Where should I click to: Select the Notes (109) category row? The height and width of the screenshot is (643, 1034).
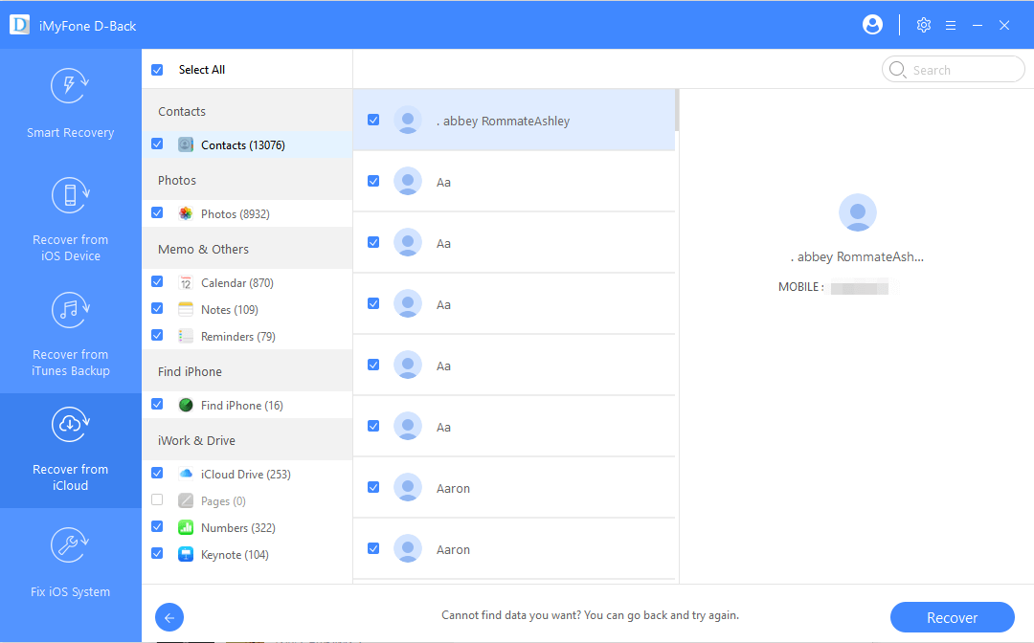247,309
